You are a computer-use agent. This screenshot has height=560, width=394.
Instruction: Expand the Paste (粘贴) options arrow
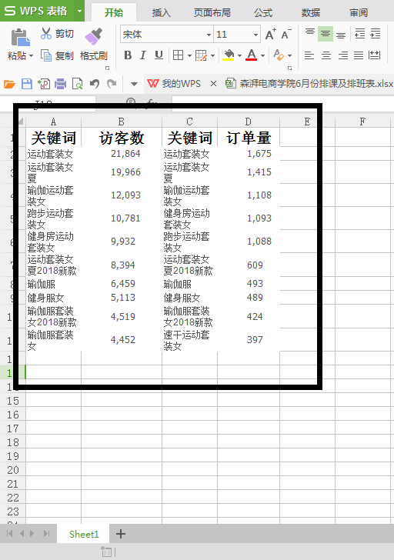tap(32, 55)
